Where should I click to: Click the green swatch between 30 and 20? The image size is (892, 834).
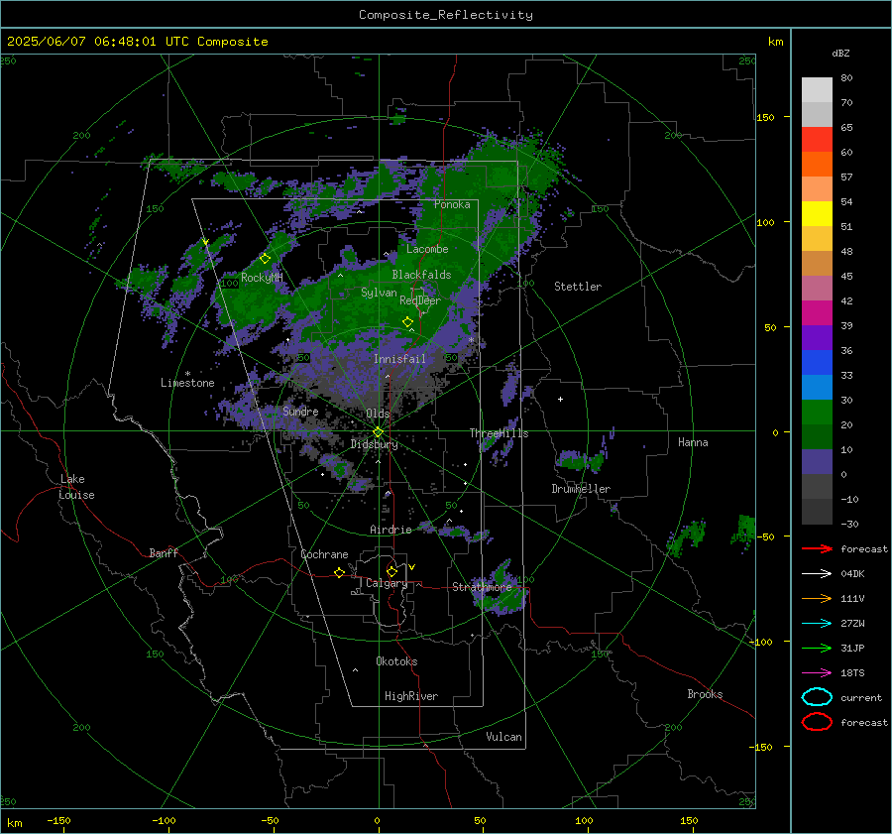817,413
